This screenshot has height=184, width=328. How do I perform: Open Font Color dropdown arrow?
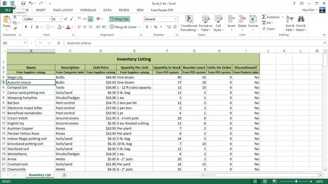coord(72,27)
